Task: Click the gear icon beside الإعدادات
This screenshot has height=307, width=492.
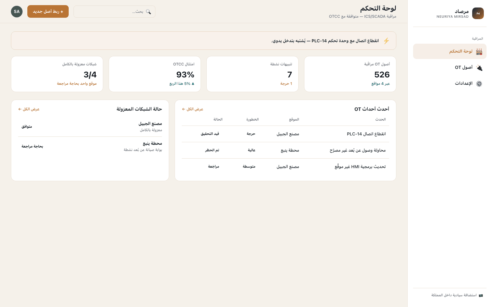Action: (479, 84)
